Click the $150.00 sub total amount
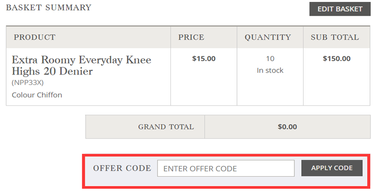The image size is (383, 191). point(337,59)
